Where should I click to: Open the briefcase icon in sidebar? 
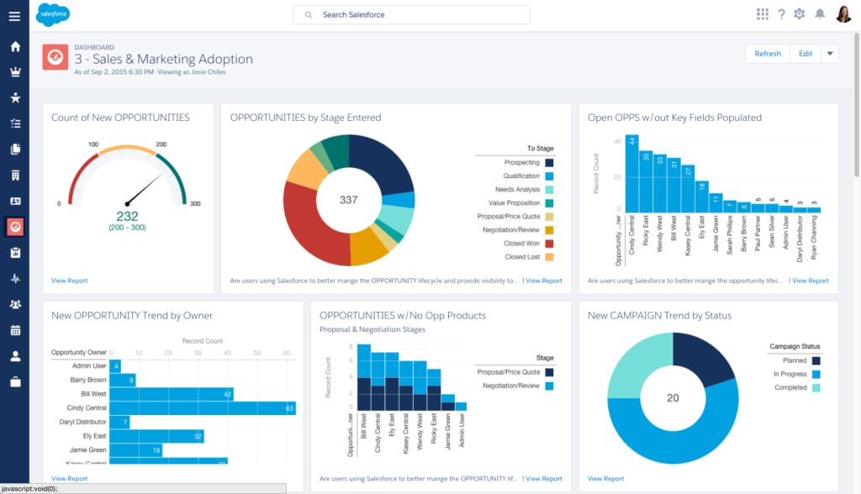click(x=14, y=382)
